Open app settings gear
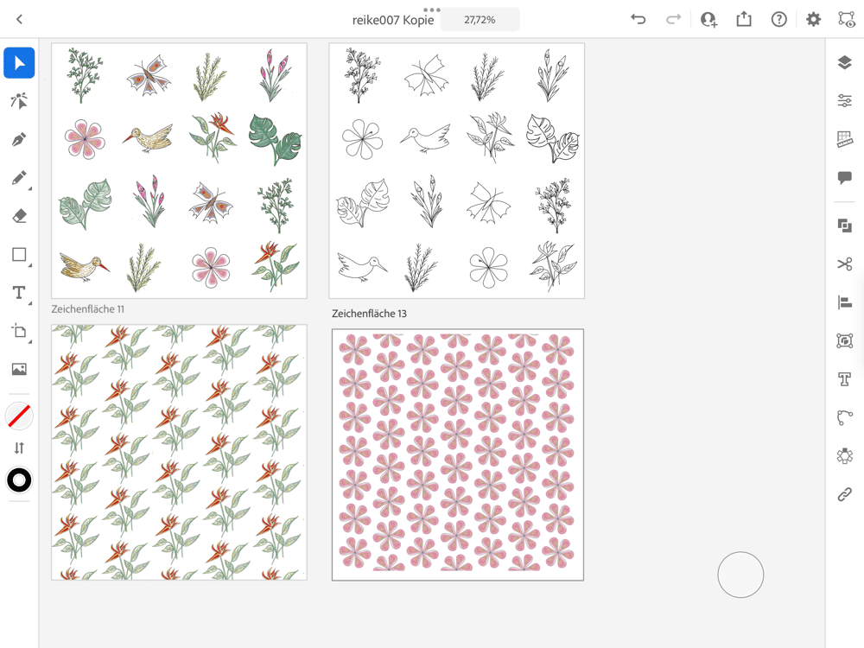This screenshot has width=864, height=648. coord(813,19)
